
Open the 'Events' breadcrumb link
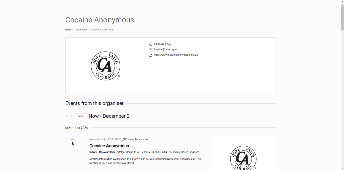[x=69, y=30]
